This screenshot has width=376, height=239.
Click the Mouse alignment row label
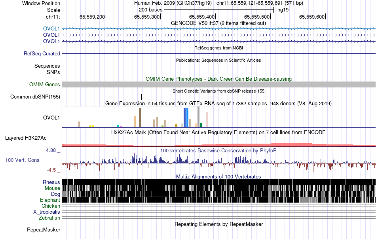[52, 188]
